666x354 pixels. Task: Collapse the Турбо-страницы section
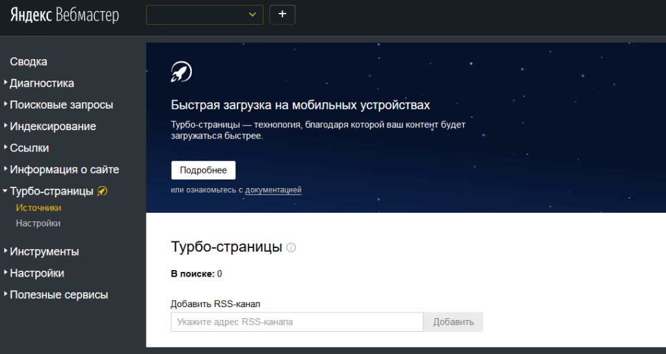51,191
